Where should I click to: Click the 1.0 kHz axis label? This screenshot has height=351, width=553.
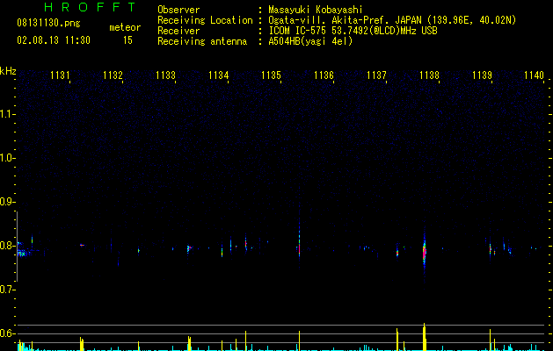tap(7, 158)
